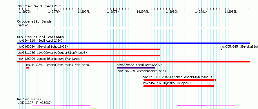This screenshot has width=258, height=109.
Task: Click the 142982k ruler tick label
Action: pos(231,12)
